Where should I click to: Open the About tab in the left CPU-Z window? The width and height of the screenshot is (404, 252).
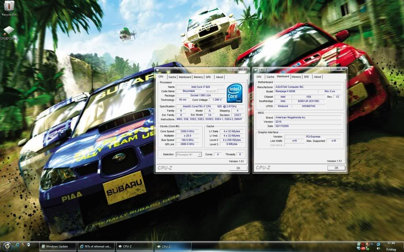(219, 77)
